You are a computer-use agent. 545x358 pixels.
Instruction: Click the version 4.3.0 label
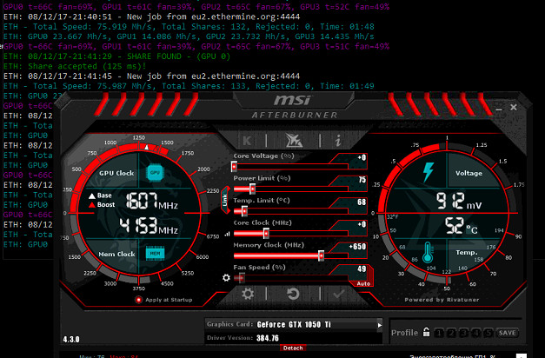point(71,339)
